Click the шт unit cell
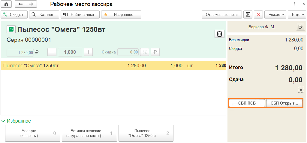Screen dimensions: 307x143 (x=190, y=66)
